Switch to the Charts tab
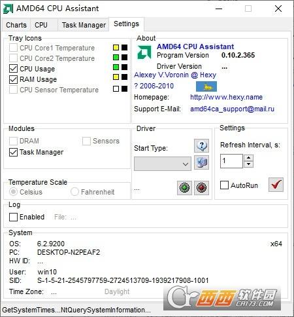Viewport: 294px width, 317px height. click(16, 25)
